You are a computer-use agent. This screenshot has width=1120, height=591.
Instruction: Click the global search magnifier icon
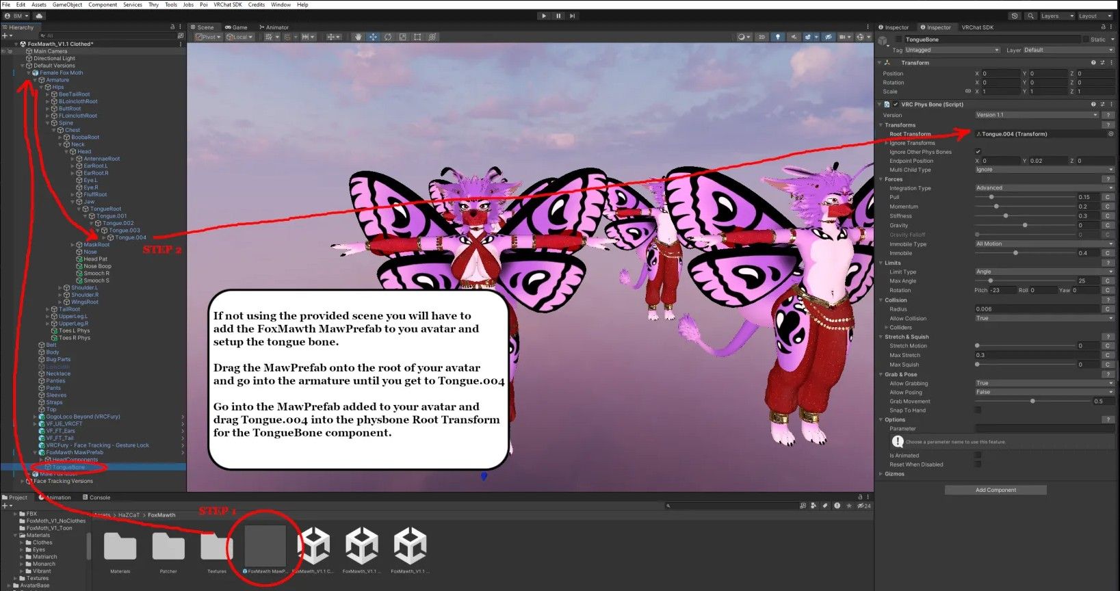(x=1030, y=16)
